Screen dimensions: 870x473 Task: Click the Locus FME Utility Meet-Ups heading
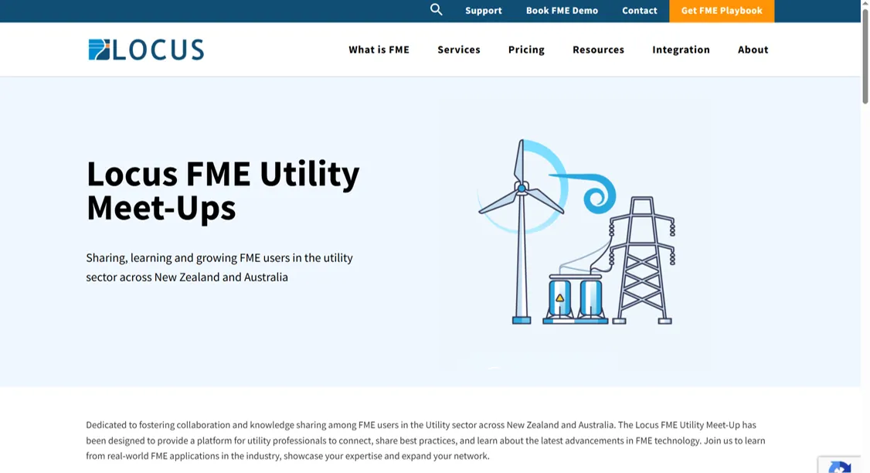(x=223, y=190)
